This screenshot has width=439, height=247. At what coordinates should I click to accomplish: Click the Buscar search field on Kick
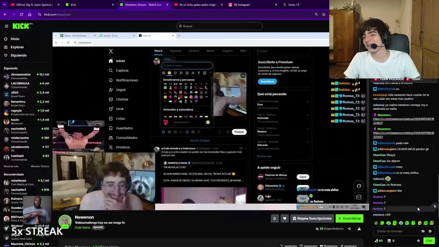coord(219,26)
